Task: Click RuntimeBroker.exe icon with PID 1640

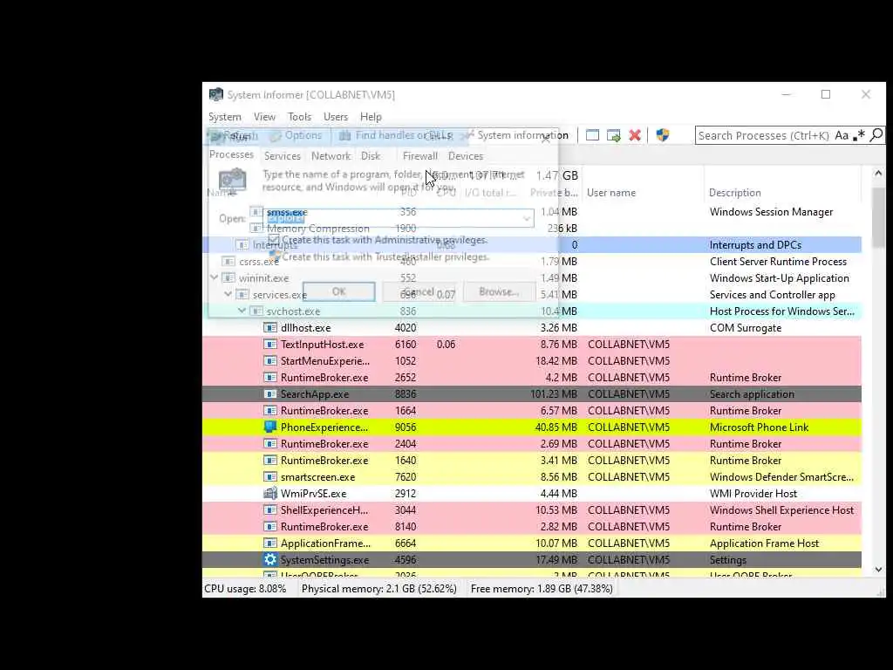Action: point(270,461)
